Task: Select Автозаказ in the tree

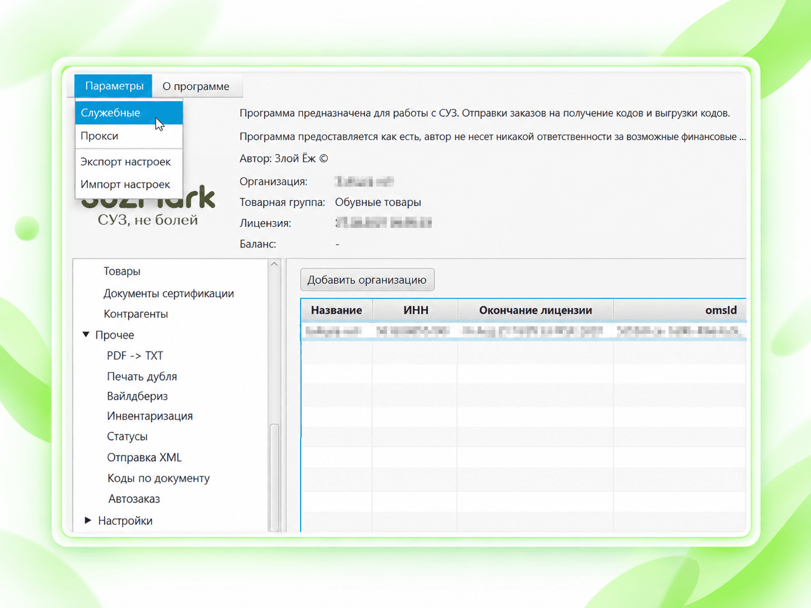Action: pyautogui.click(x=134, y=499)
